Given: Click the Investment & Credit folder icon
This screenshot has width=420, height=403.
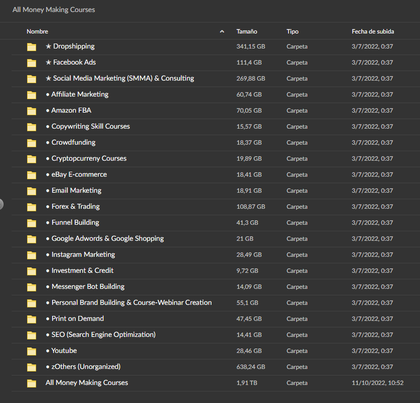Looking at the screenshot, I should [32, 271].
